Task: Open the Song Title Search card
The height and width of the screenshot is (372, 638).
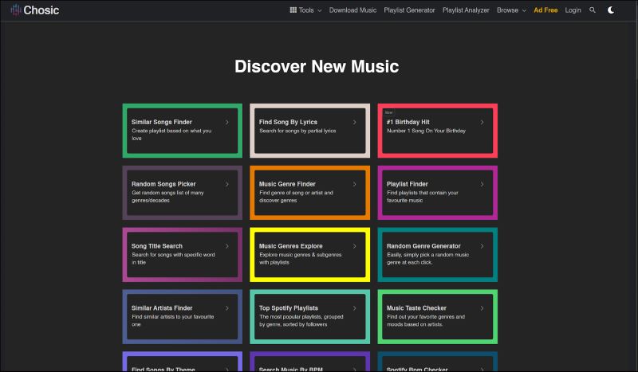Action: pos(183,254)
